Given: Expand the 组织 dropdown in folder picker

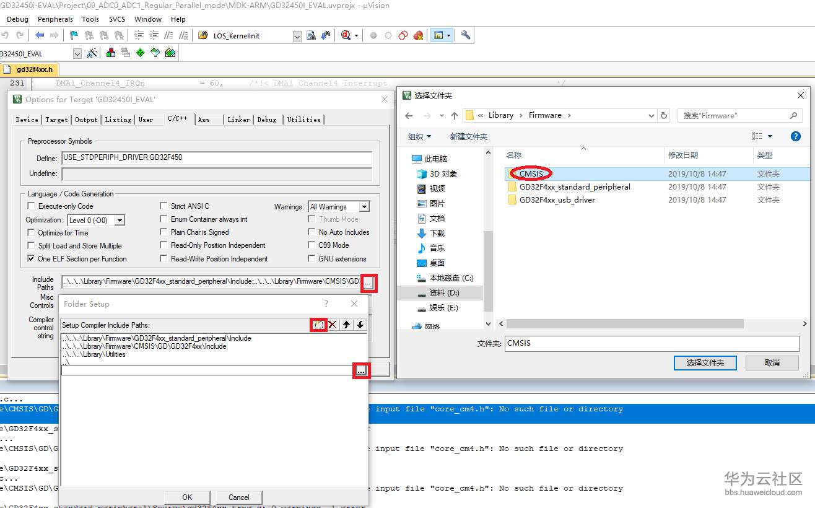Looking at the screenshot, I should click(420, 136).
